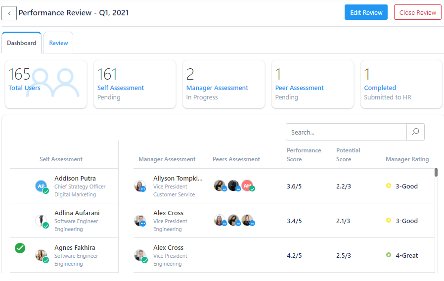
Task: Click Allyson Tompkins manager avatar
Action: (x=140, y=186)
